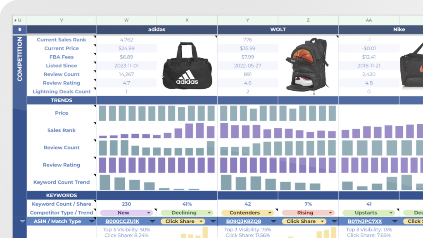Viewport: 423px width, 238px height.
Task: Click the adidas Price trend sparkline
Action: tap(157, 113)
